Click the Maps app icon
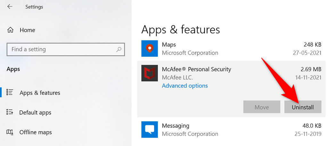Viewport: 328px width, 146px height. [x=150, y=48]
